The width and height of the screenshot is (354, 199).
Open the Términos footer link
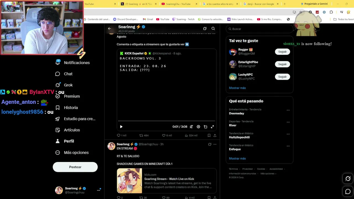(x=233, y=169)
